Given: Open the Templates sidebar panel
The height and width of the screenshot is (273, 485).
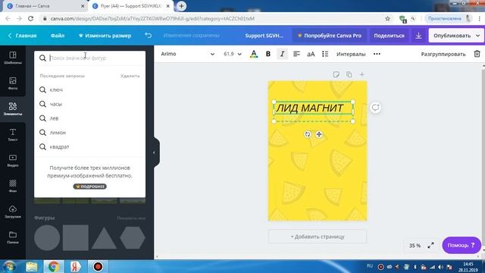Looking at the screenshot, I should click(x=13, y=58).
